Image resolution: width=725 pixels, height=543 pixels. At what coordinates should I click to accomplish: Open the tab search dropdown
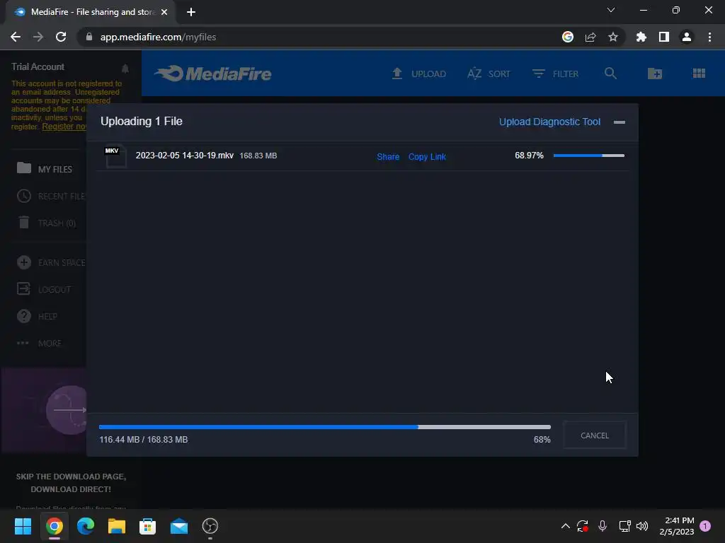[611, 10]
